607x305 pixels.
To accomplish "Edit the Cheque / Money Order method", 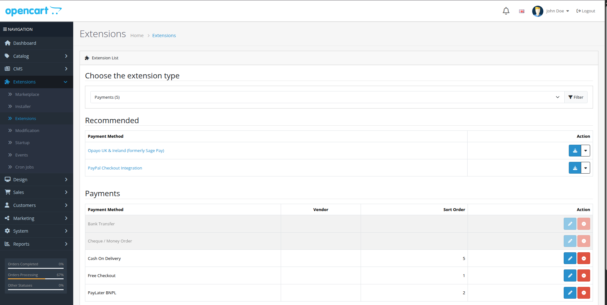I will 570,241.
